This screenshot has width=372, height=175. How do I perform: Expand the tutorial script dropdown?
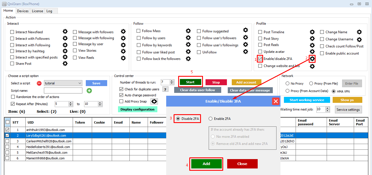point(80,83)
